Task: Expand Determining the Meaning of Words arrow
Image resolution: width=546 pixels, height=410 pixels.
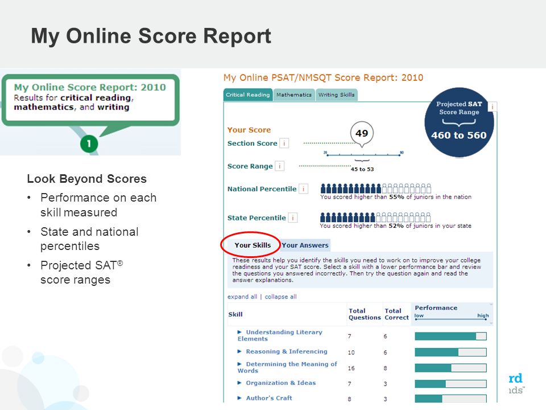Action: [x=239, y=364]
